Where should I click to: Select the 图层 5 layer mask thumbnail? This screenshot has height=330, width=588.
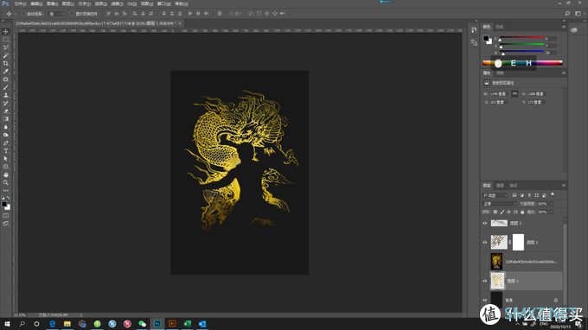(x=518, y=243)
